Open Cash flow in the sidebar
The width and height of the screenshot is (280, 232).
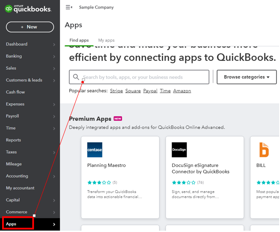(x=15, y=92)
